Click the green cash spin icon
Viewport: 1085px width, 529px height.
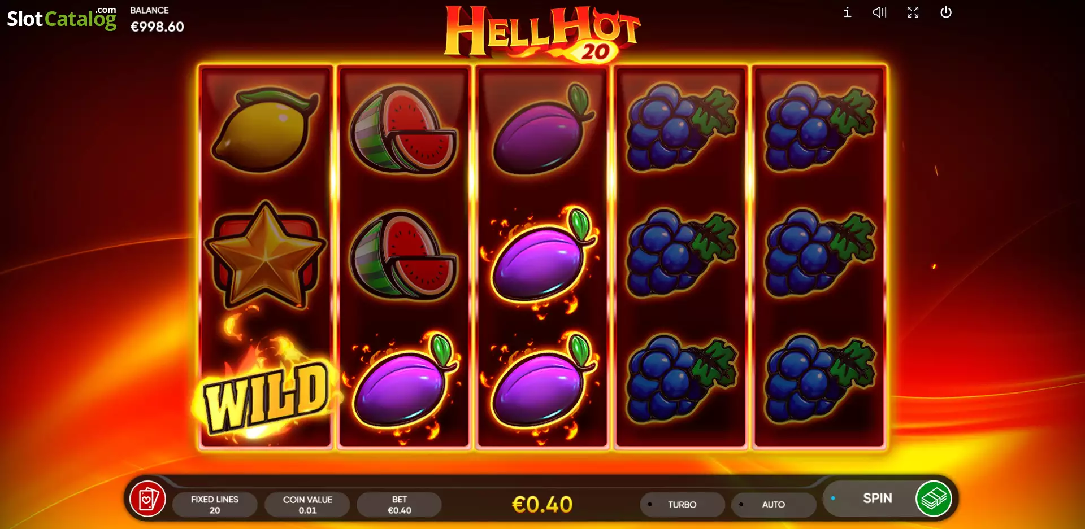click(x=934, y=499)
